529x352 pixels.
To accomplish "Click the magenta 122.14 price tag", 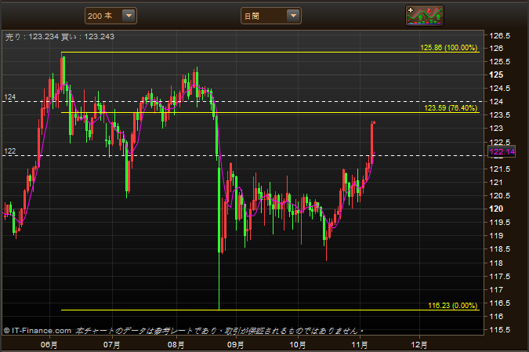I will (502, 152).
